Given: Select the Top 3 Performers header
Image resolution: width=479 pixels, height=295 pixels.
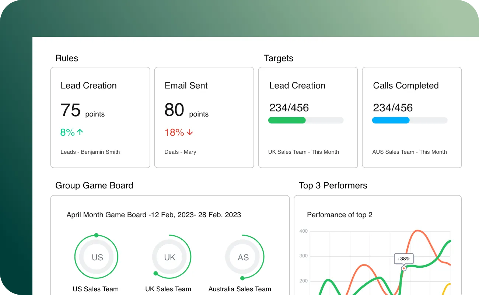Looking at the screenshot, I should click(333, 185).
